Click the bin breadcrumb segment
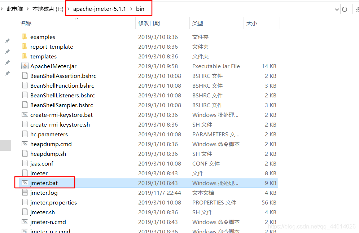Image resolution: width=359 pixels, height=233 pixels. coord(140,9)
